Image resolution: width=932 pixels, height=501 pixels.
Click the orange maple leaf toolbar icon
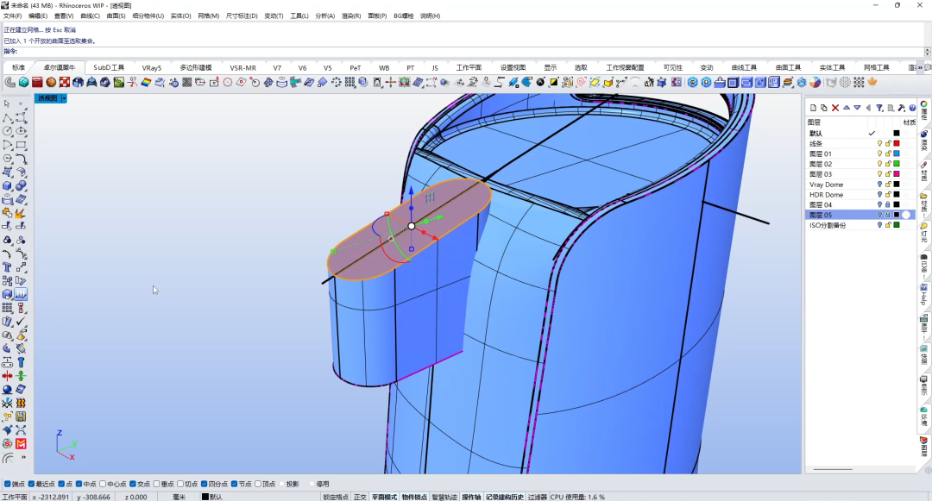(x=872, y=82)
